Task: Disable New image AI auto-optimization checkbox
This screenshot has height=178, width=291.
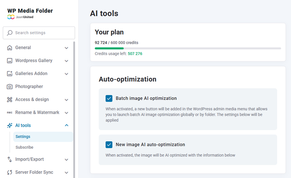Action: (109, 145)
